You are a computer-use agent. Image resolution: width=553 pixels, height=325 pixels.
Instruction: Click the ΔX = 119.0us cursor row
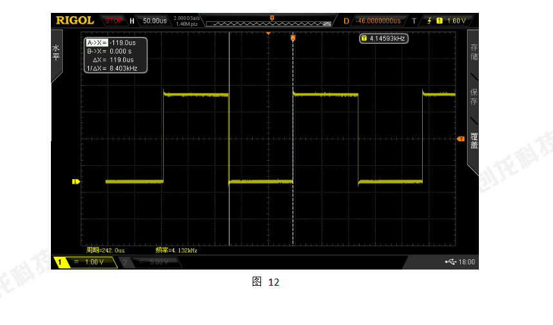(x=113, y=59)
